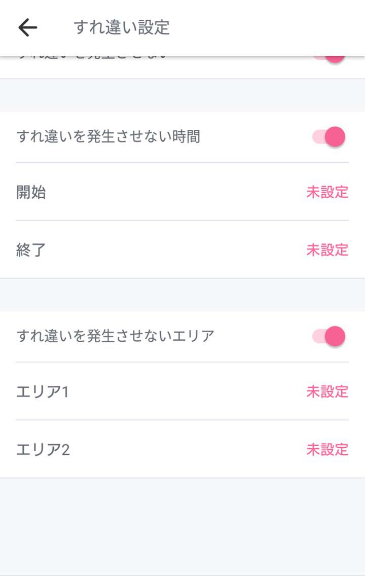Open the 終了 time row

[152, 250]
